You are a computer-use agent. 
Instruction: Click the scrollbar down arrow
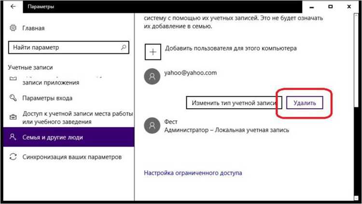(356, 198)
